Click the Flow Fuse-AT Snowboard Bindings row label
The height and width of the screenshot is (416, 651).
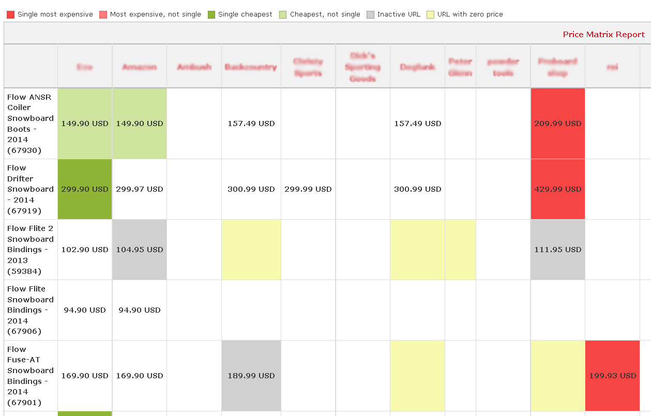[31, 376]
